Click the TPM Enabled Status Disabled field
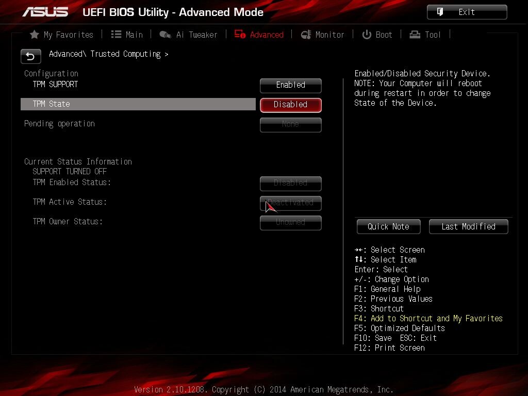Viewport: 528px width, 396px height. (x=291, y=184)
